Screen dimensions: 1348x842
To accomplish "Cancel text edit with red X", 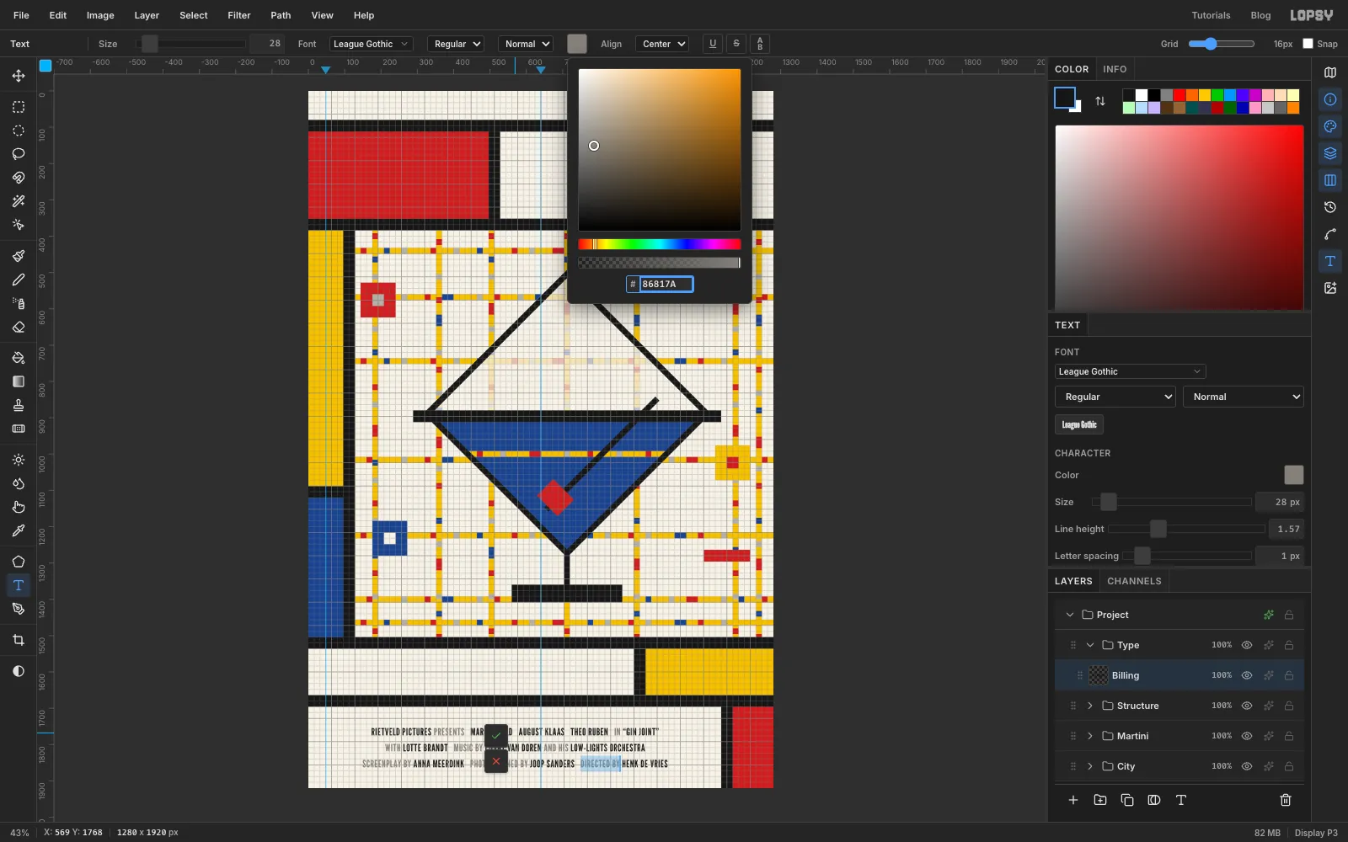I will click(496, 761).
